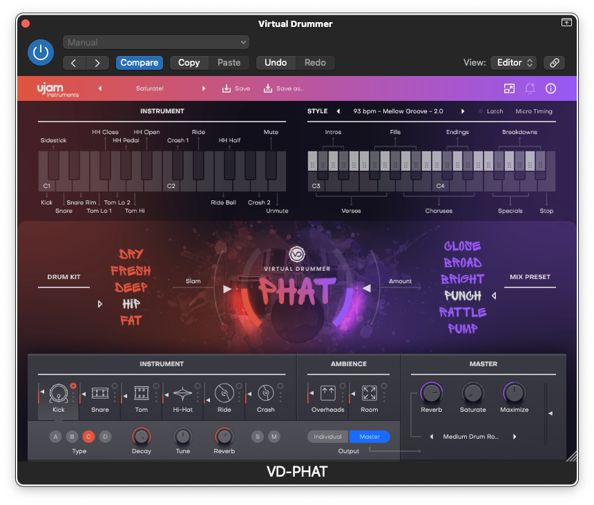This screenshot has width=594, height=505.
Task: Select the Crash cymbal icon
Action: click(266, 393)
